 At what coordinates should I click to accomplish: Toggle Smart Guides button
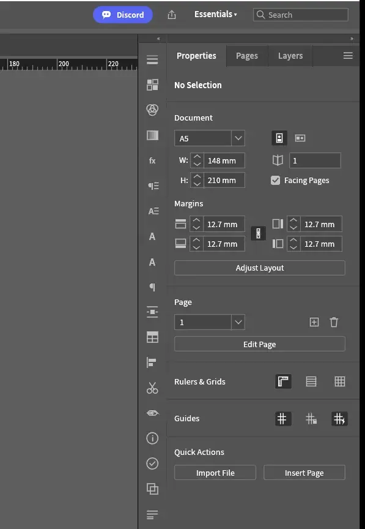pyautogui.click(x=339, y=419)
